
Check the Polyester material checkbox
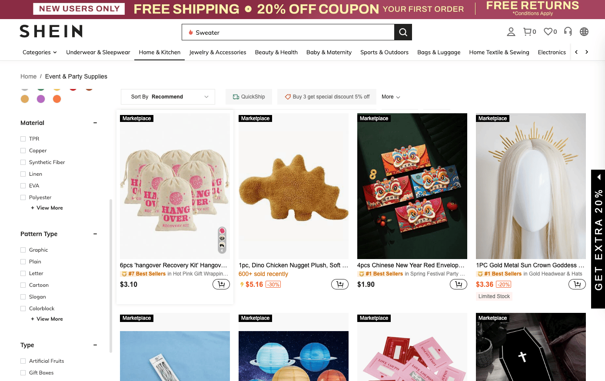(x=23, y=197)
